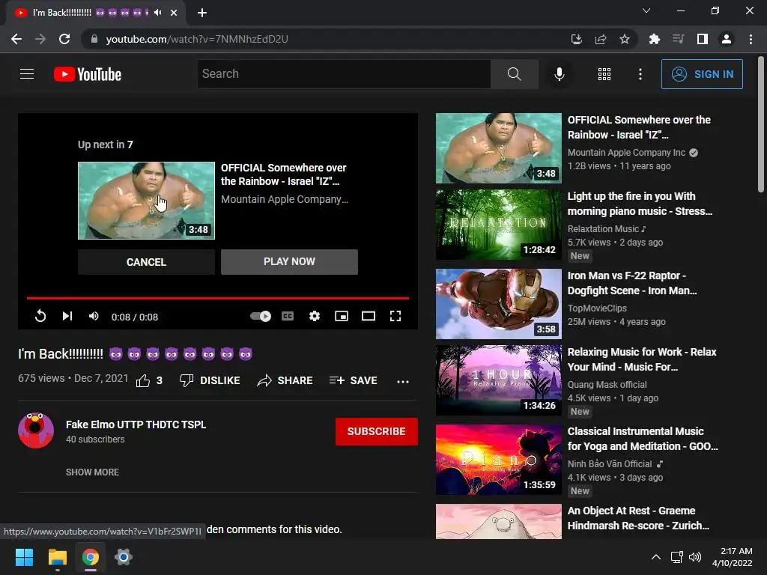Enter full screen mode
This screenshot has width=767, height=575.
click(x=395, y=317)
